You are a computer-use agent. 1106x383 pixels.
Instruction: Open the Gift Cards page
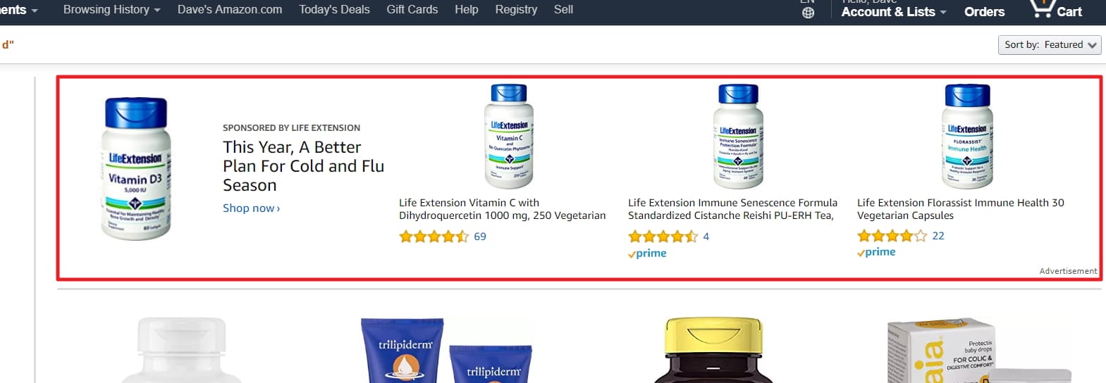(x=412, y=10)
